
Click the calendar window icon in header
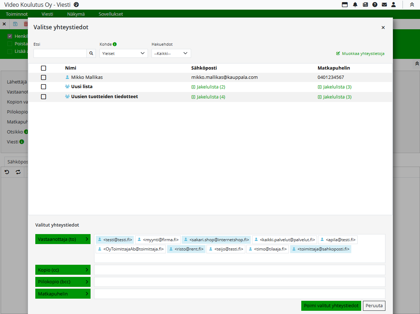(x=345, y=5)
